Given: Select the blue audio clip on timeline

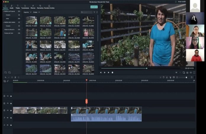Looking at the screenshot, I should [106, 118].
